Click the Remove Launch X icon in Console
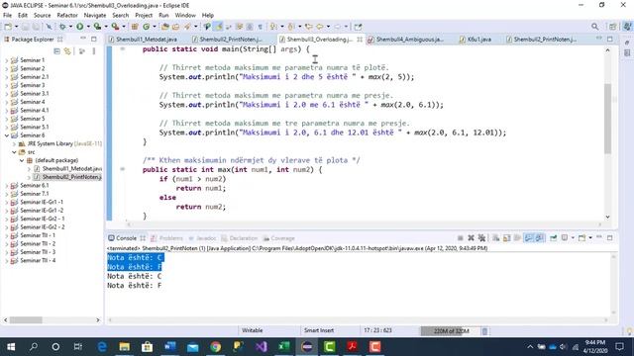 tap(471, 238)
